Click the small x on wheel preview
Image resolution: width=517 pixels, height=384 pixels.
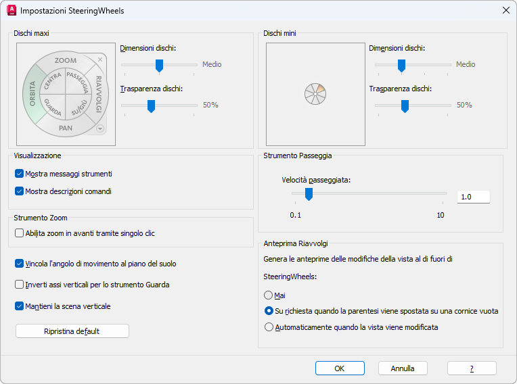pyautogui.click(x=100, y=59)
